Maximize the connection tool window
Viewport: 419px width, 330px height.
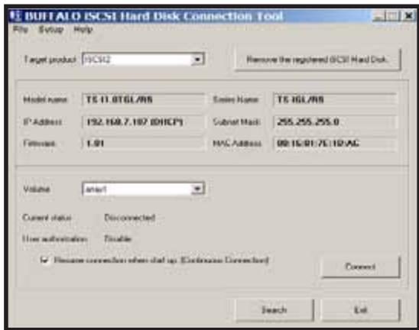coord(392,16)
